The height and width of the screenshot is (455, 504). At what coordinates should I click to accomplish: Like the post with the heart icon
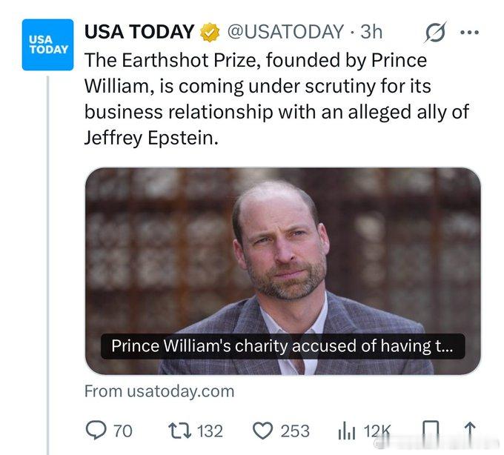[x=262, y=431]
